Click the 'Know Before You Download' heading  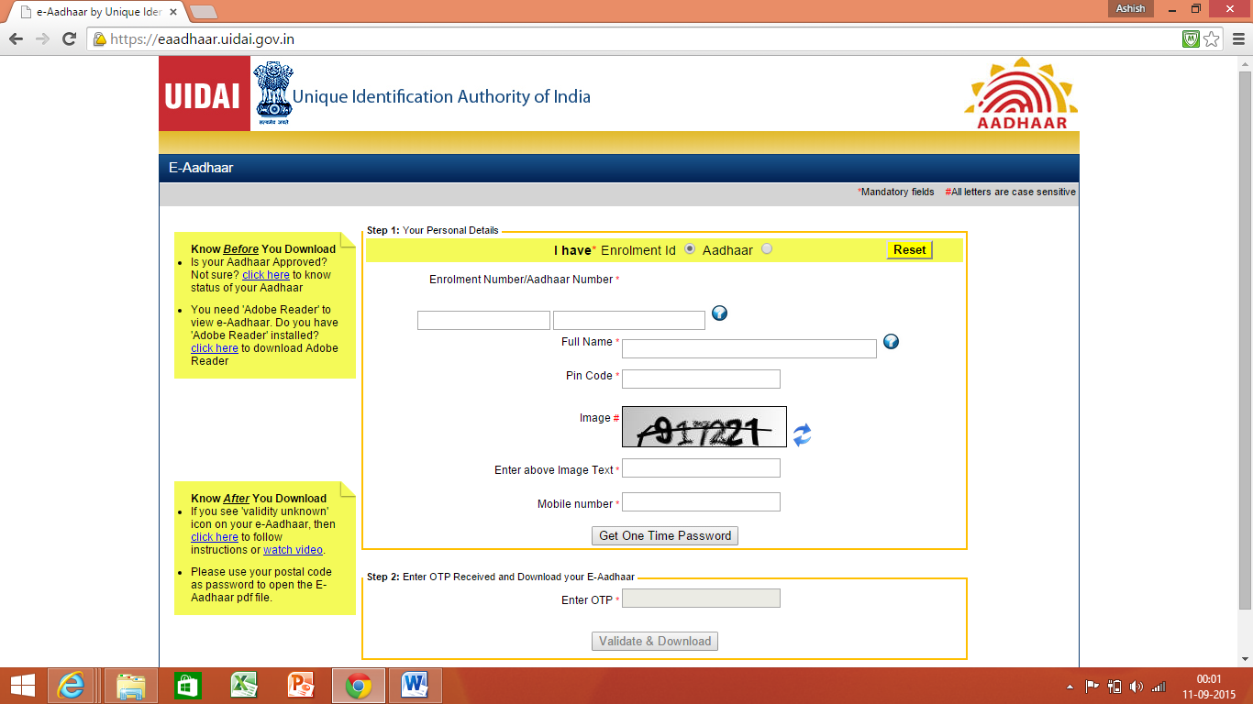[263, 248]
